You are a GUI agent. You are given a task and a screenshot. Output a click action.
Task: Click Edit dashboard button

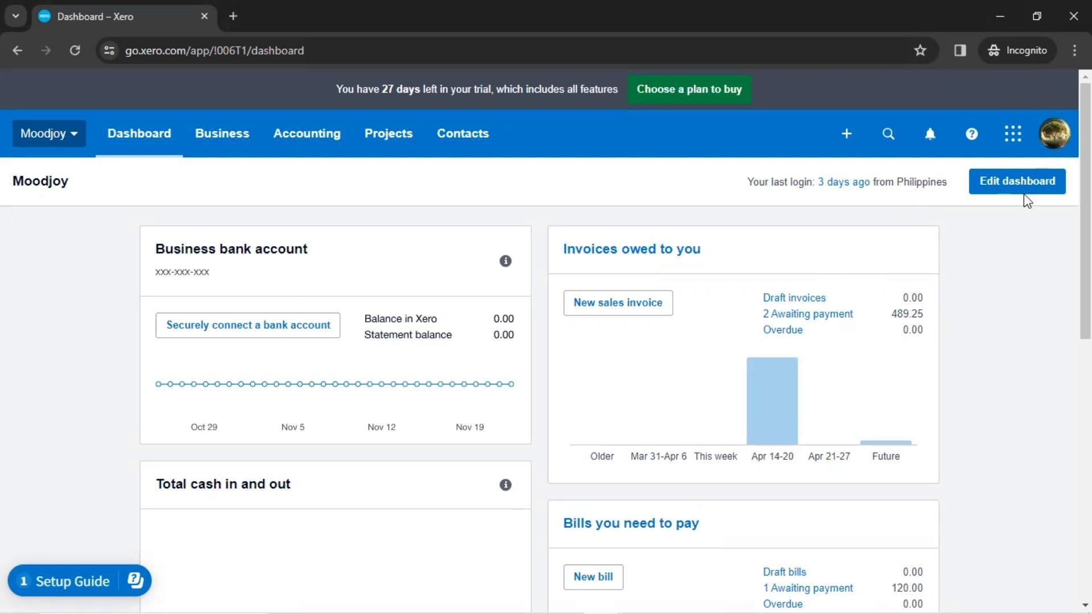tap(1017, 181)
